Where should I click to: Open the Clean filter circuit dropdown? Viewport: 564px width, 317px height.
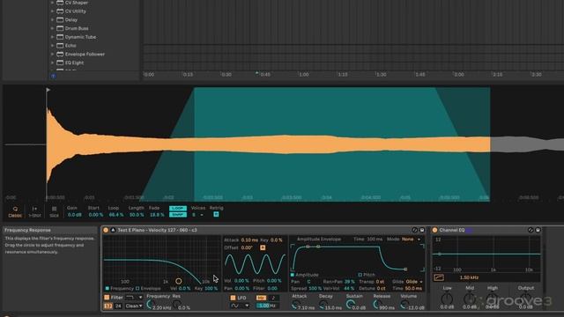pyautogui.click(x=134, y=306)
